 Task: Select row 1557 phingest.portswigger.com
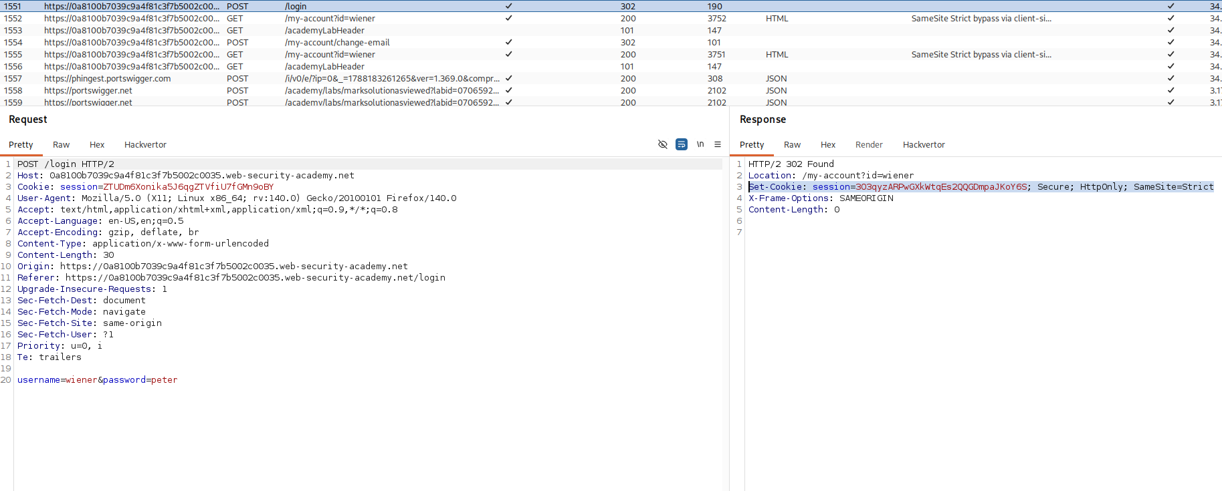click(611, 78)
